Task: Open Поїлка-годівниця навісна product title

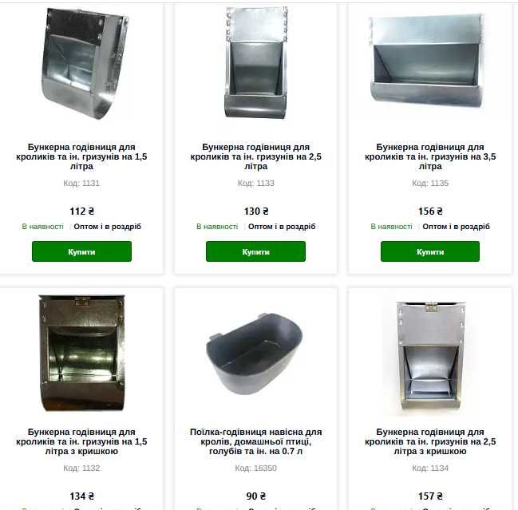Action: pyautogui.click(x=255, y=441)
